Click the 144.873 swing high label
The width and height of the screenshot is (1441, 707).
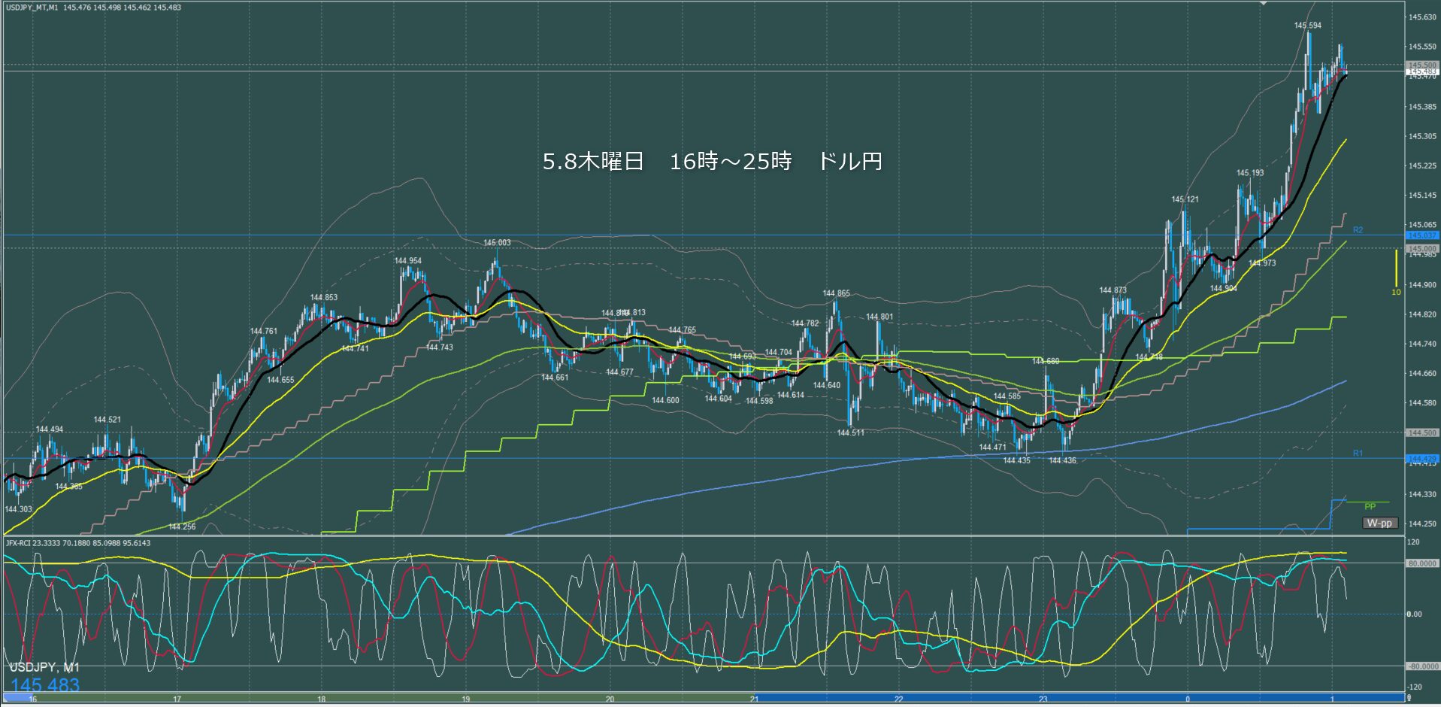tap(1113, 290)
